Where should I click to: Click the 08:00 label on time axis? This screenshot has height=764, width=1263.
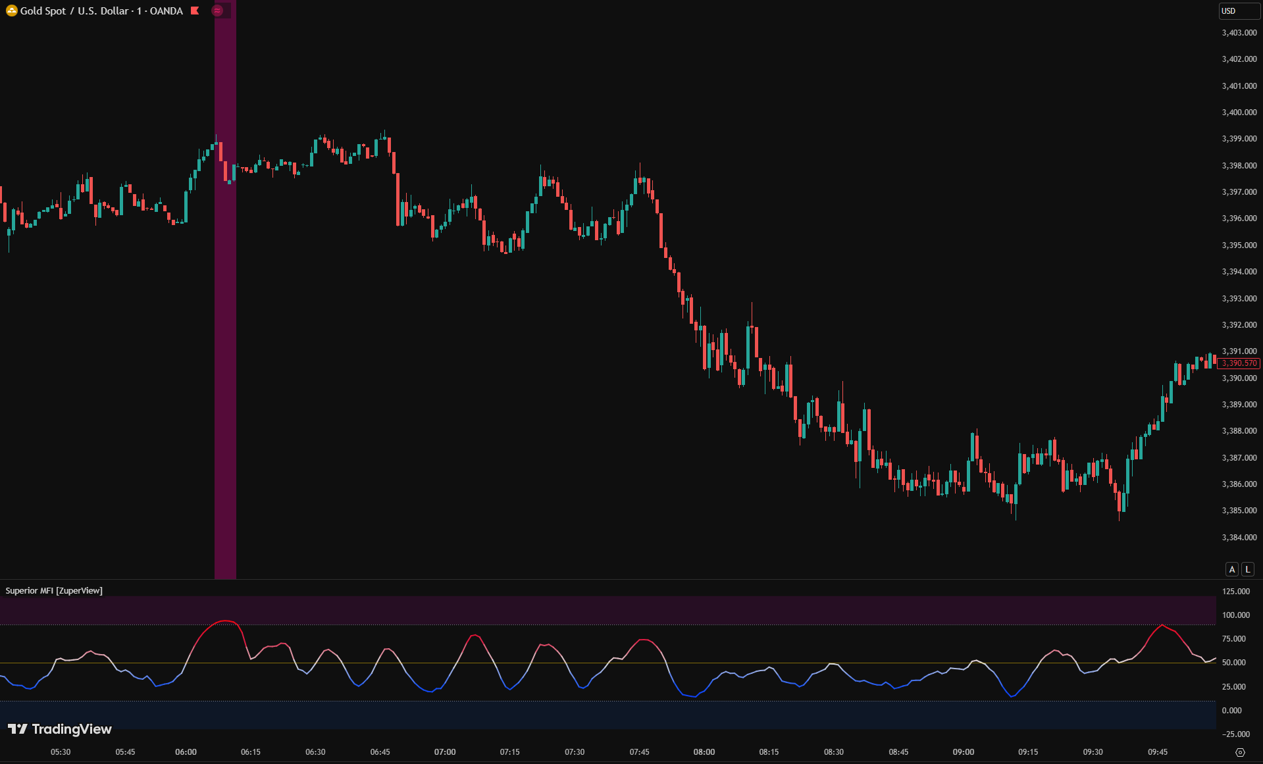coord(704,752)
